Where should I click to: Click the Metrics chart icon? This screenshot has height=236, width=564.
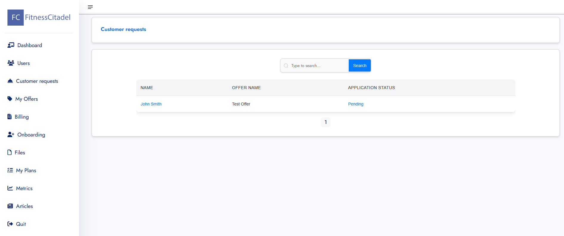coord(10,188)
